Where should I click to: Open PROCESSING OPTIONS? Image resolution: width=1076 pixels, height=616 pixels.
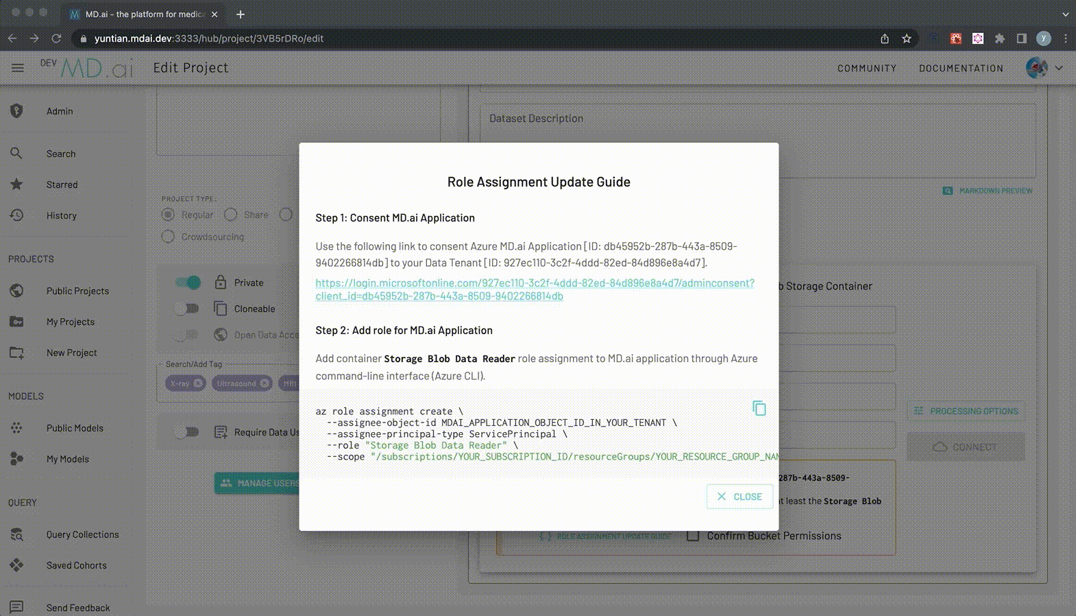[966, 411]
